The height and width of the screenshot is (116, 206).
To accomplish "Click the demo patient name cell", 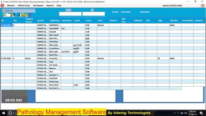I will coord(31,58).
